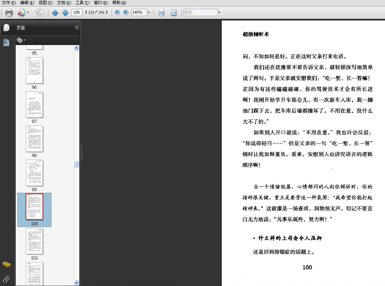The image size is (385, 286).
Task: Open the 帮助 menu
Action: [119, 3]
